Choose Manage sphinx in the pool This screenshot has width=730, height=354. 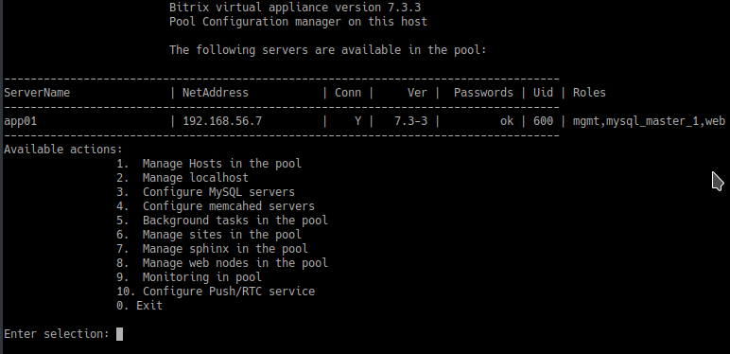pos(225,248)
